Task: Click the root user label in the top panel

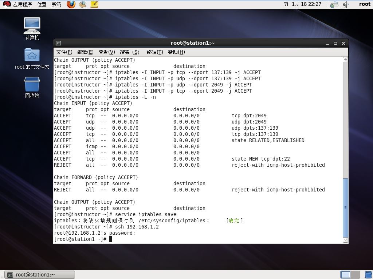Action: click(365, 4)
